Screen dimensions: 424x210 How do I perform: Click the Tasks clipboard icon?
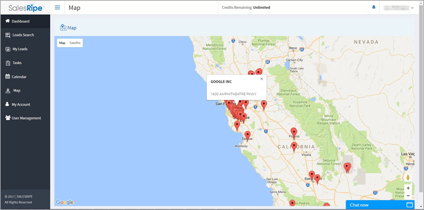point(8,63)
